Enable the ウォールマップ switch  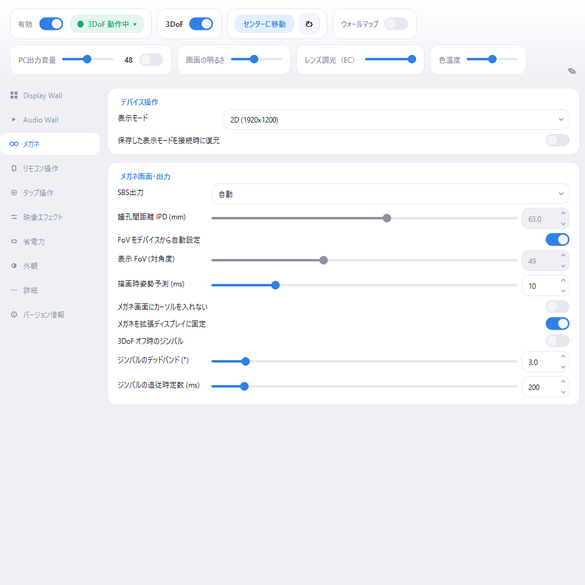click(396, 24)
